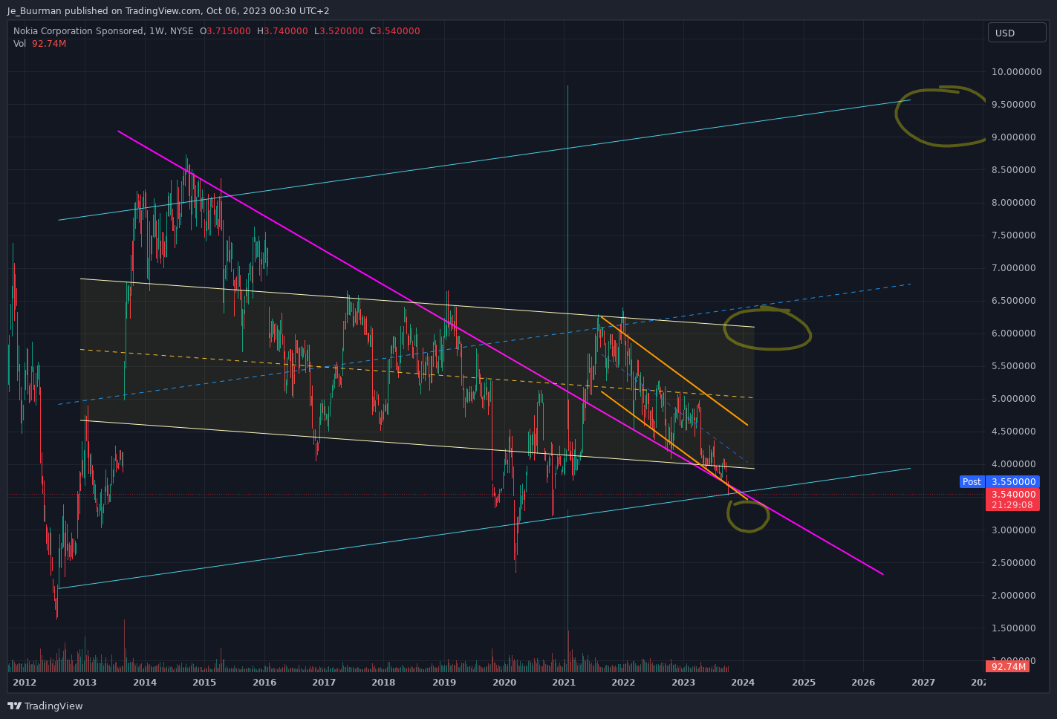Click the 9.000000 price axis label

tap(1013, 137)
